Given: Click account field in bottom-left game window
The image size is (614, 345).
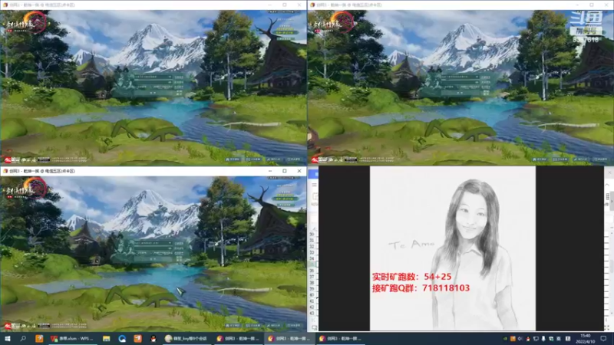Looking at the screenshot, I should pos(153,243).
